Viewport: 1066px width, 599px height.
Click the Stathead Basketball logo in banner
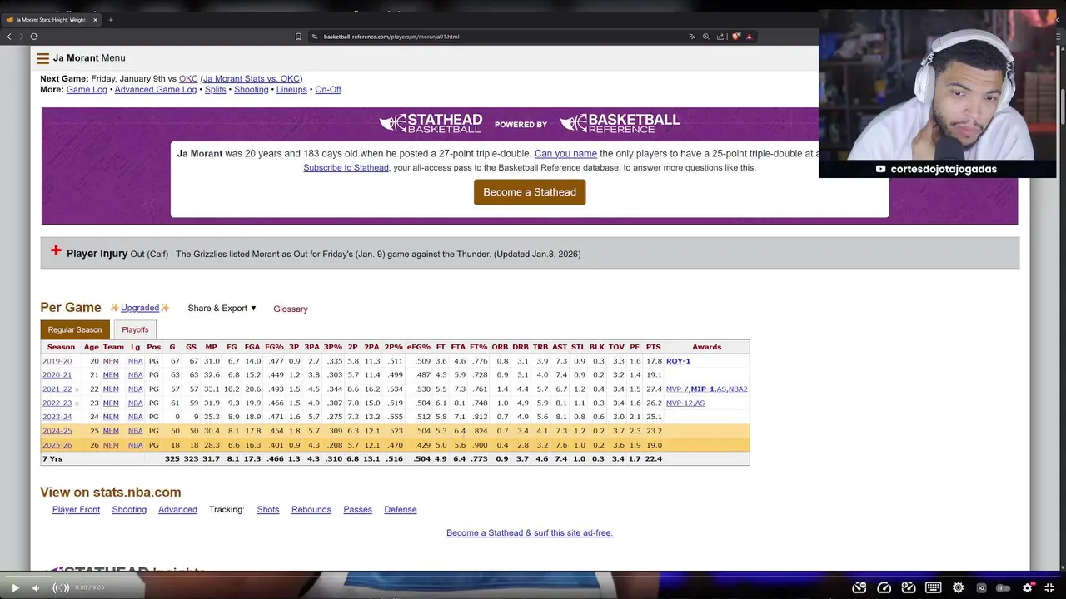431,124
